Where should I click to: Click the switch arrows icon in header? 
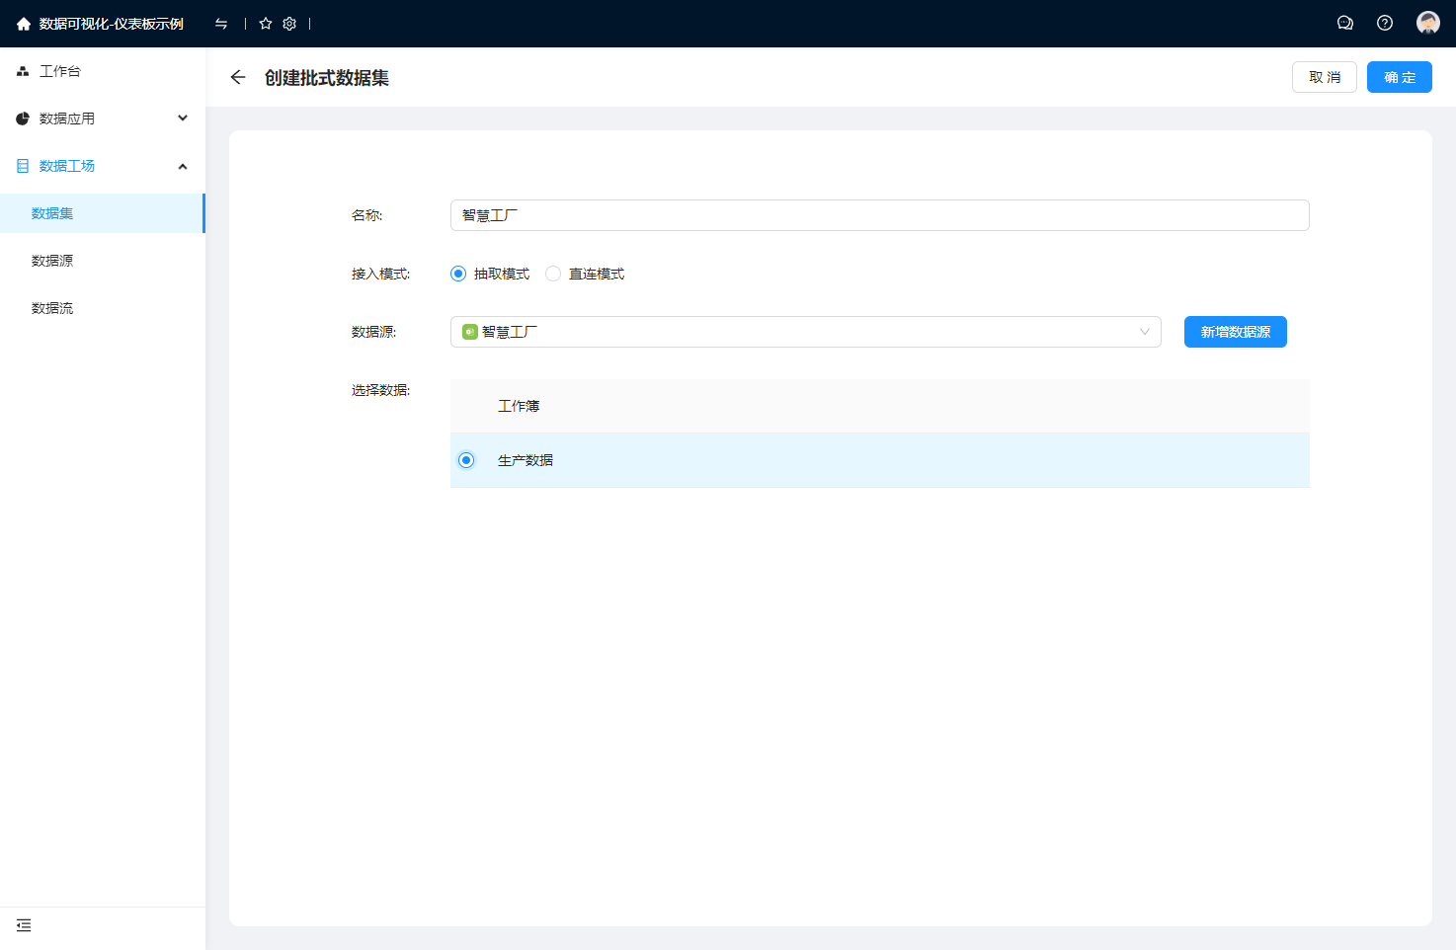[x=221, y=24]
